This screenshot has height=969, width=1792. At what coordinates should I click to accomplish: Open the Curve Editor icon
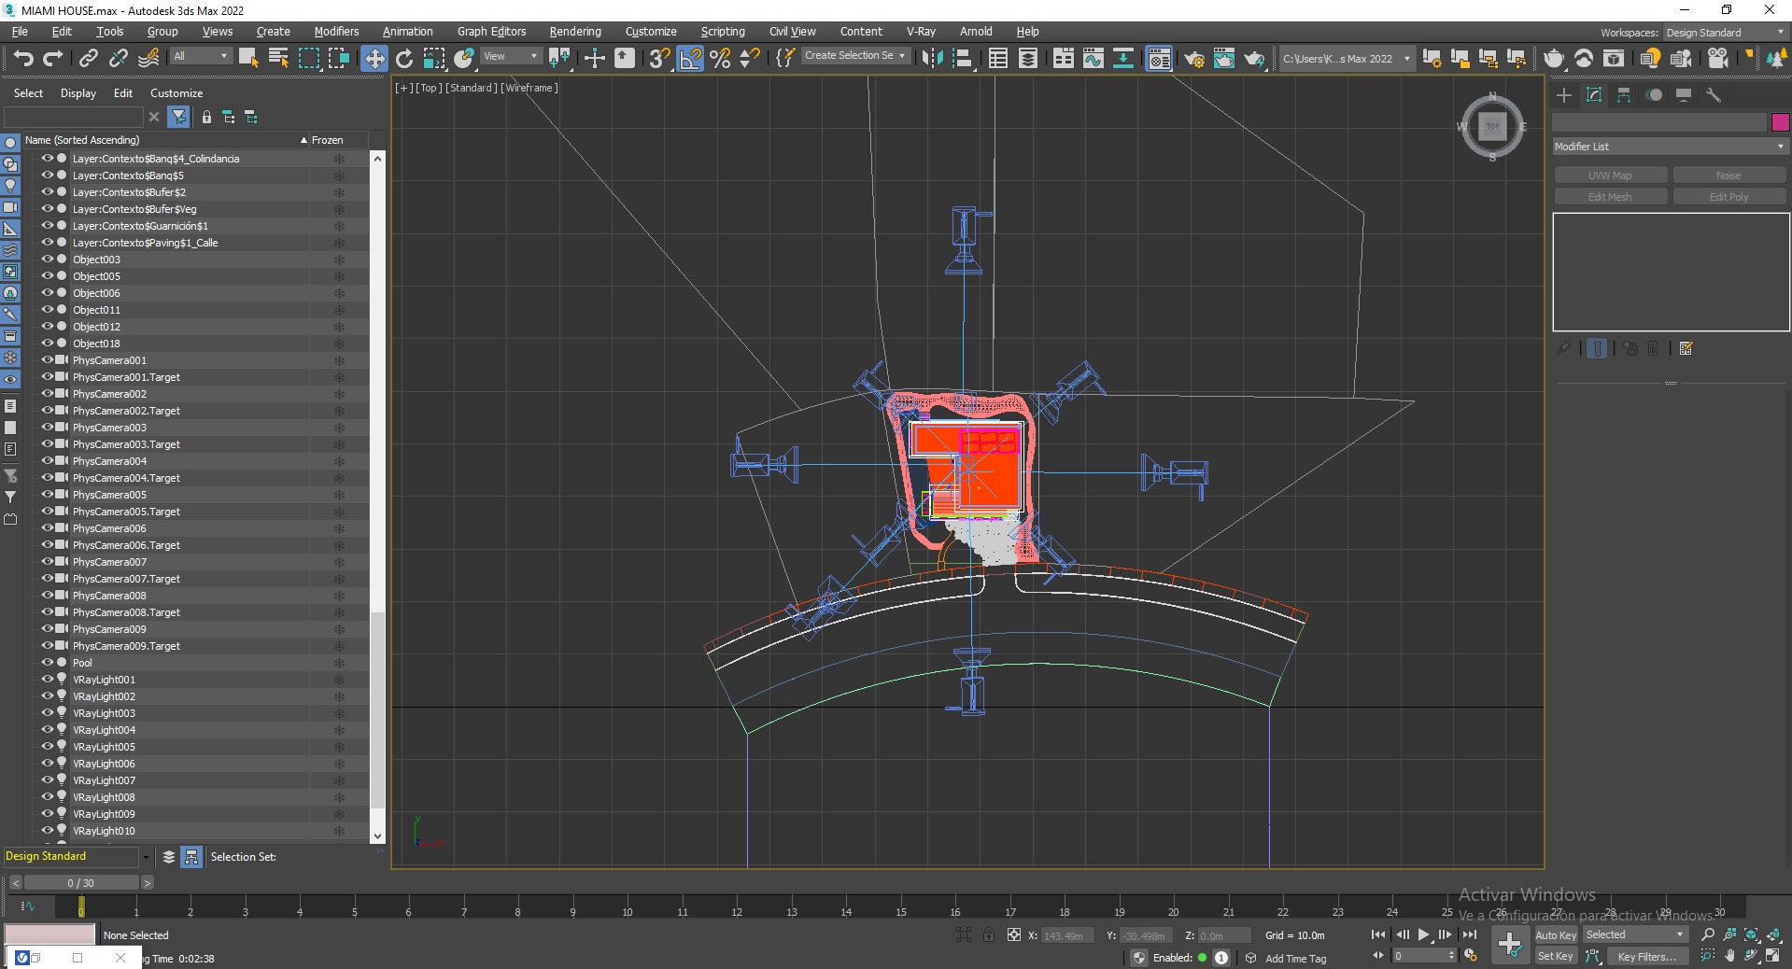coord(1094,59)
